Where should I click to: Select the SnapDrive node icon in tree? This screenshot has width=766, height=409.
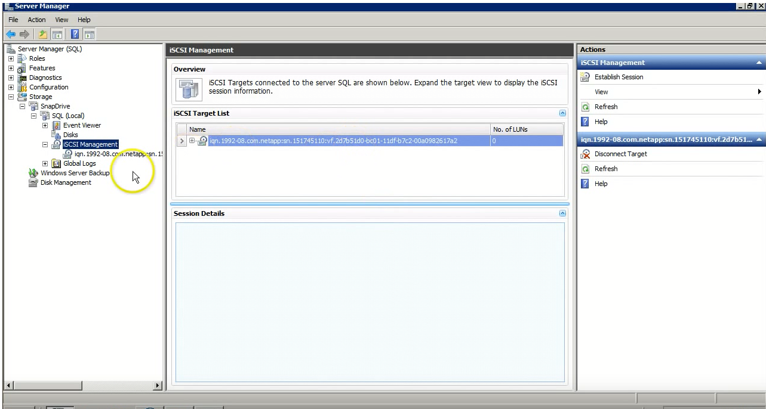[x=34, y=106]
